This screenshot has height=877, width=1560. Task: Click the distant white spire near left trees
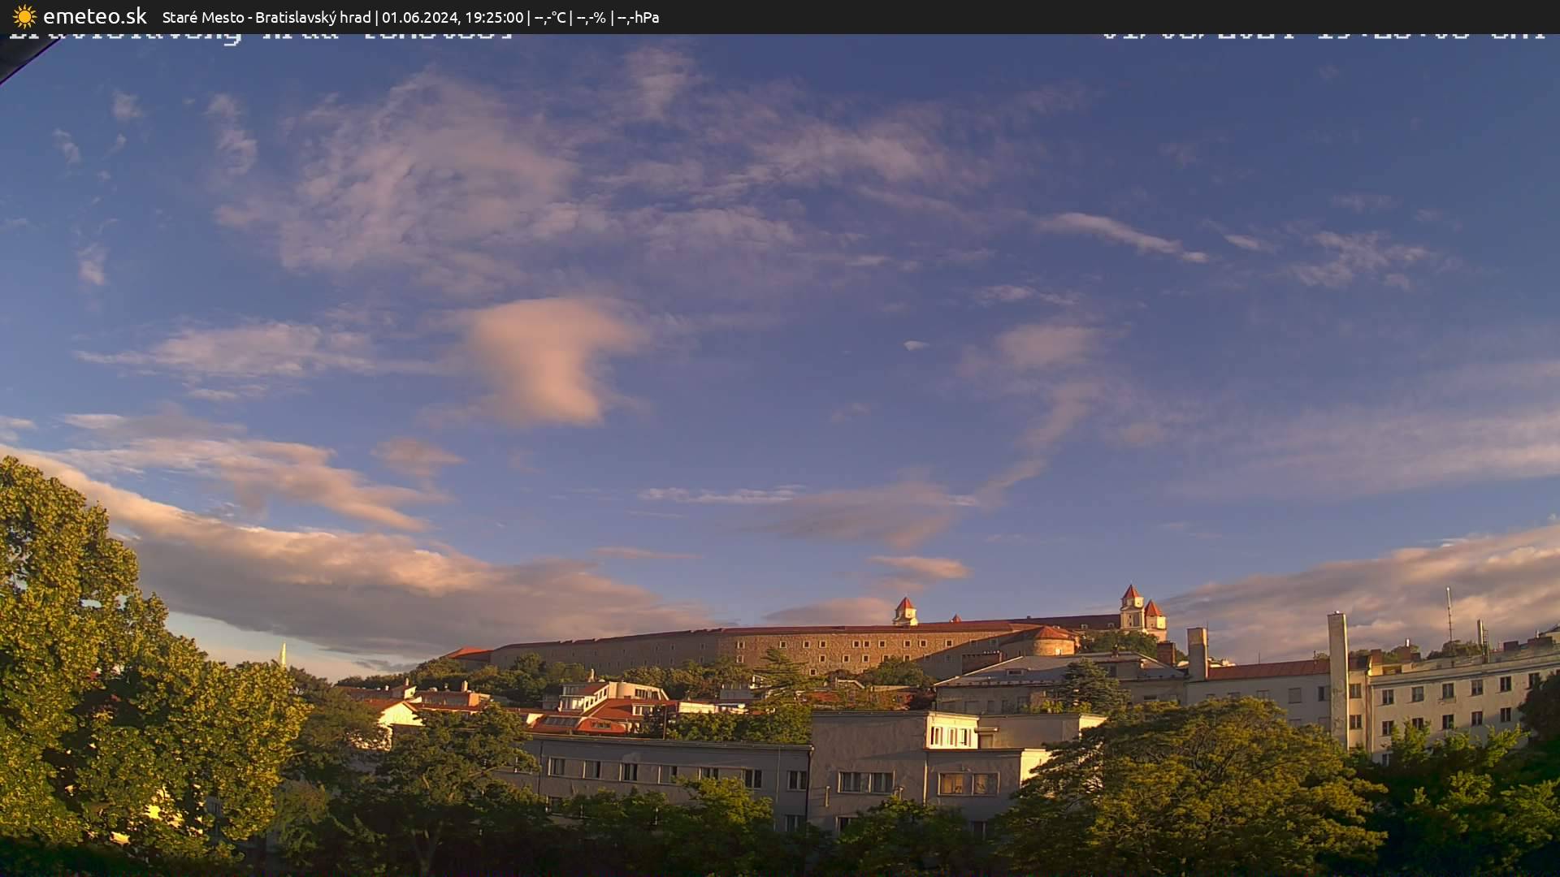pos(283,654)
